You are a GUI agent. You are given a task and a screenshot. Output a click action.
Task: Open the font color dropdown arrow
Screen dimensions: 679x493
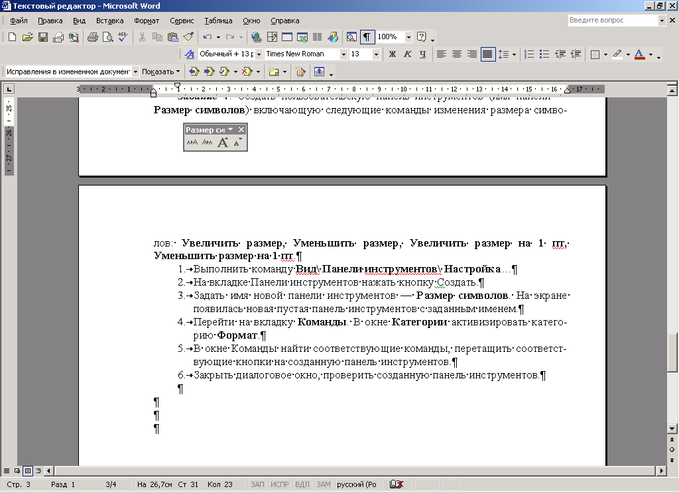pyautogui.click(x=650, y=54)
